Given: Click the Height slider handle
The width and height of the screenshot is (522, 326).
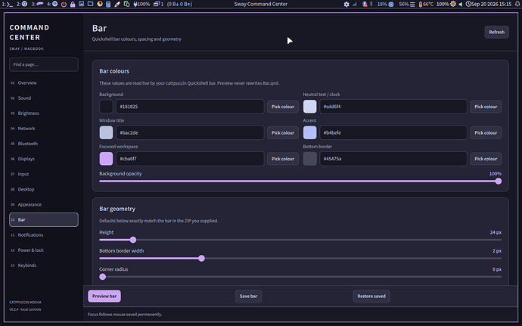Looking at the screenshot, I should point(133,240).
